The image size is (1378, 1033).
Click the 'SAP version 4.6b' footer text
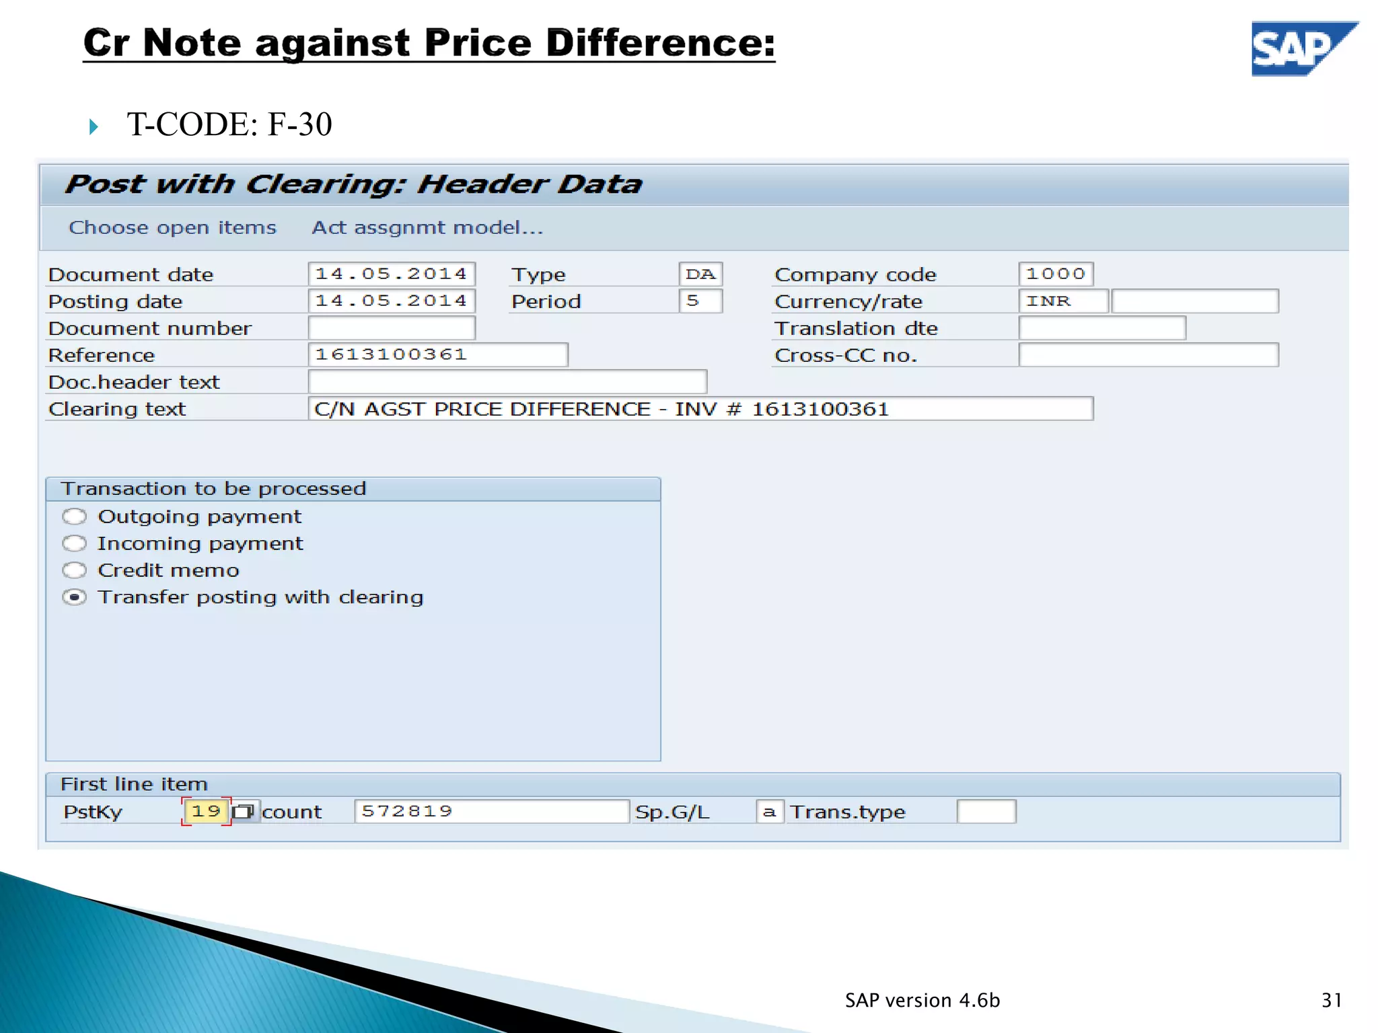click(922, 1001)
